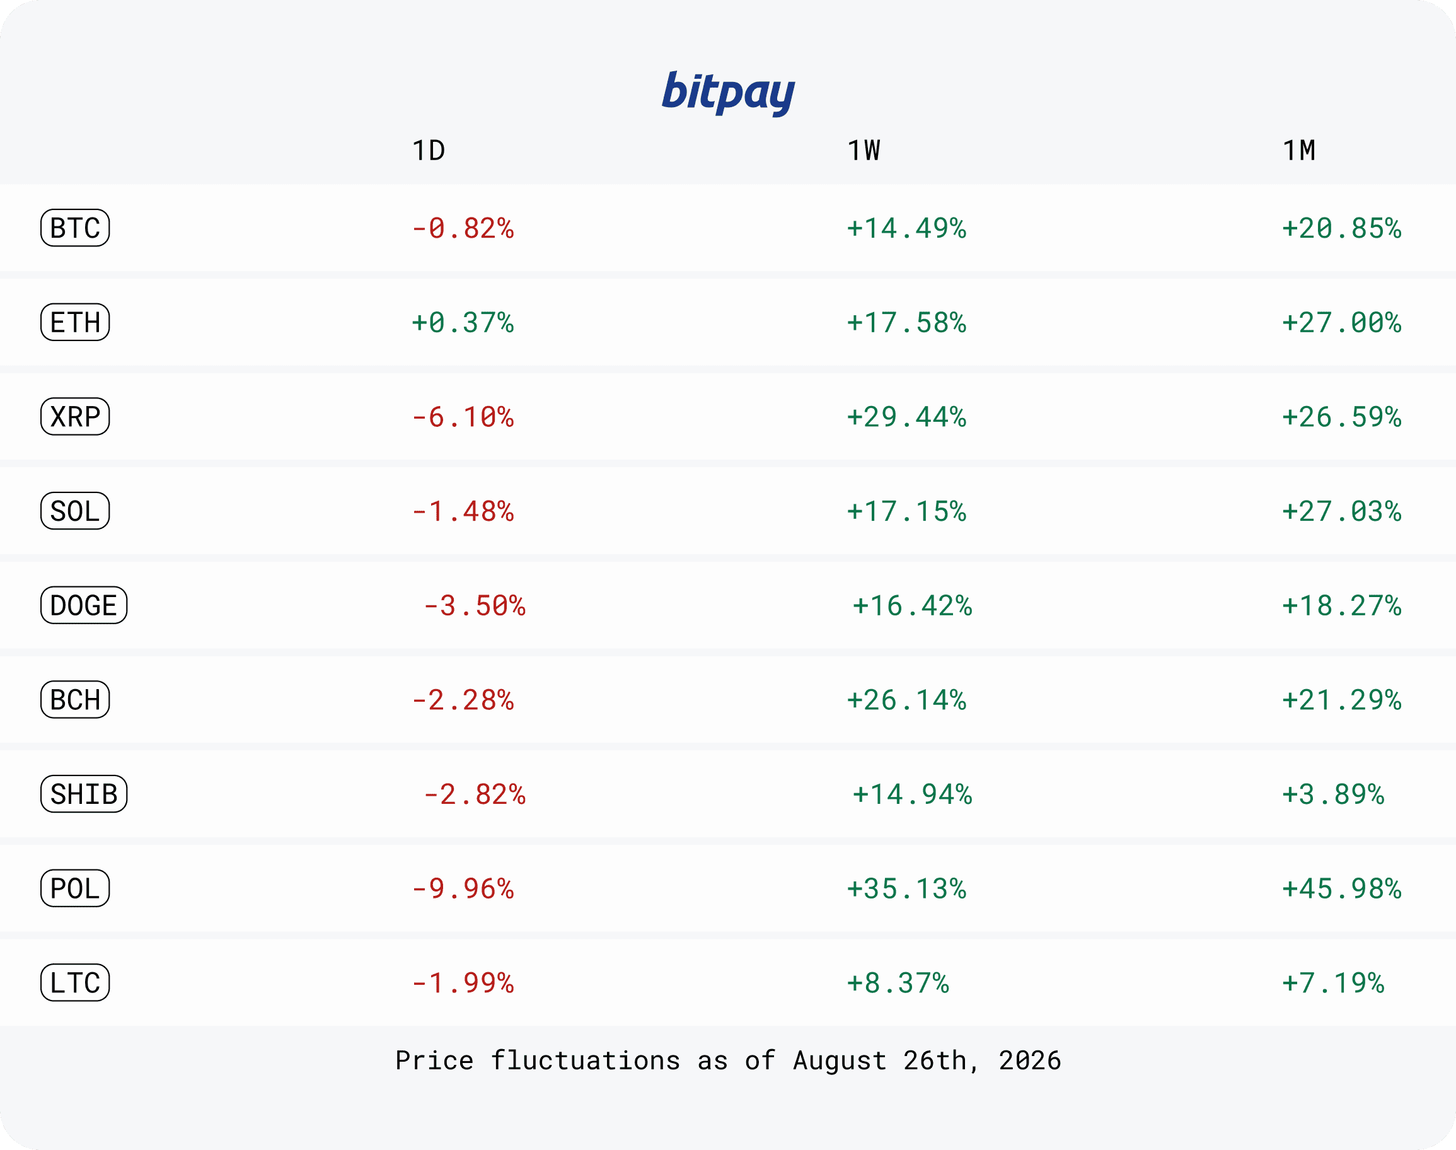Image resolution: width=1456 pixels, height=1150 pixels.
Task: Click the BCH ticker badge
Action: coord(75,699)
